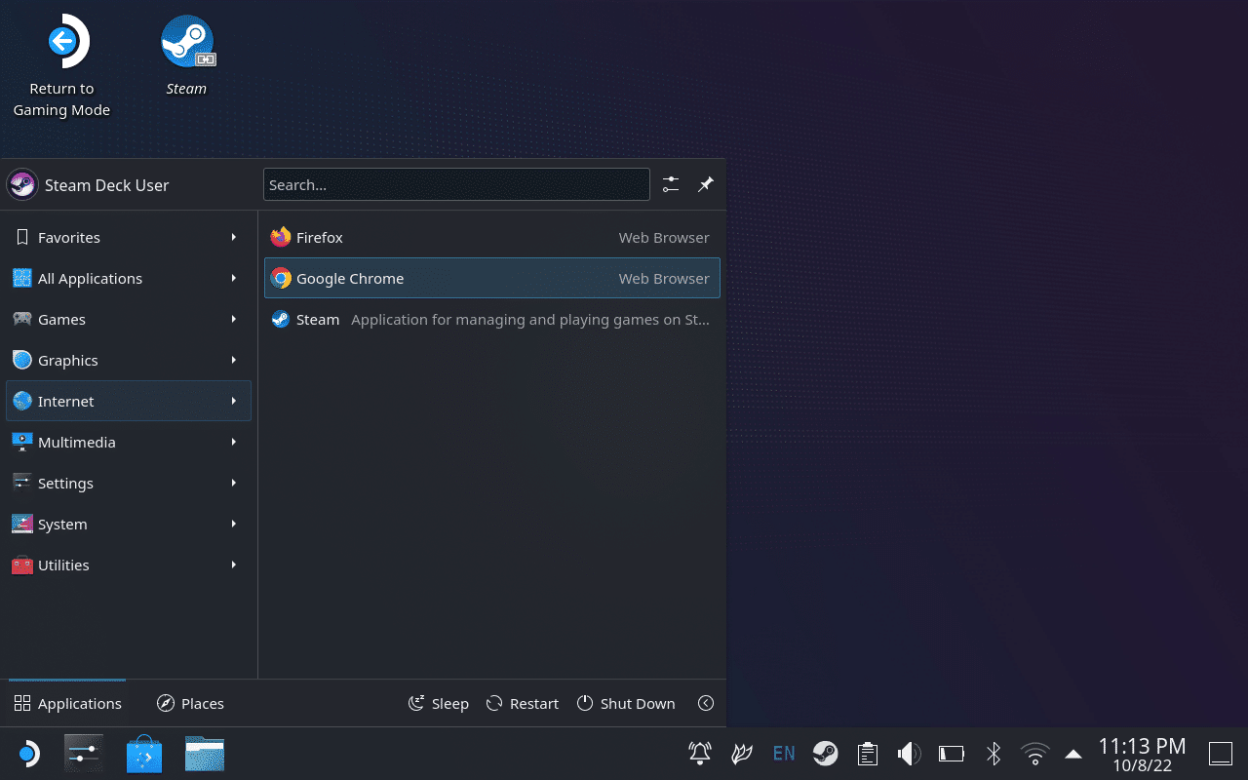Open the Settings category
1248x780 pixels.
pos(129,483)
